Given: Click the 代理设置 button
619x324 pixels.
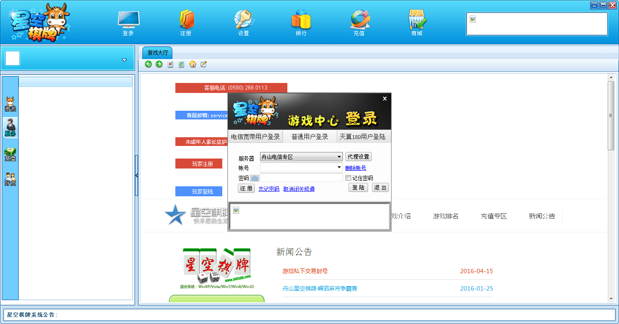Looking at the screenshot, I should tap(359, 157).
